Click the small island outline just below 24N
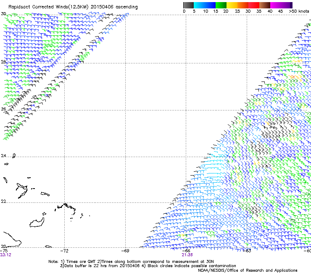311x273 pixels. tap(6, 164)
